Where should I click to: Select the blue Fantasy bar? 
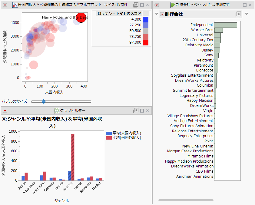tap(70, 176)
